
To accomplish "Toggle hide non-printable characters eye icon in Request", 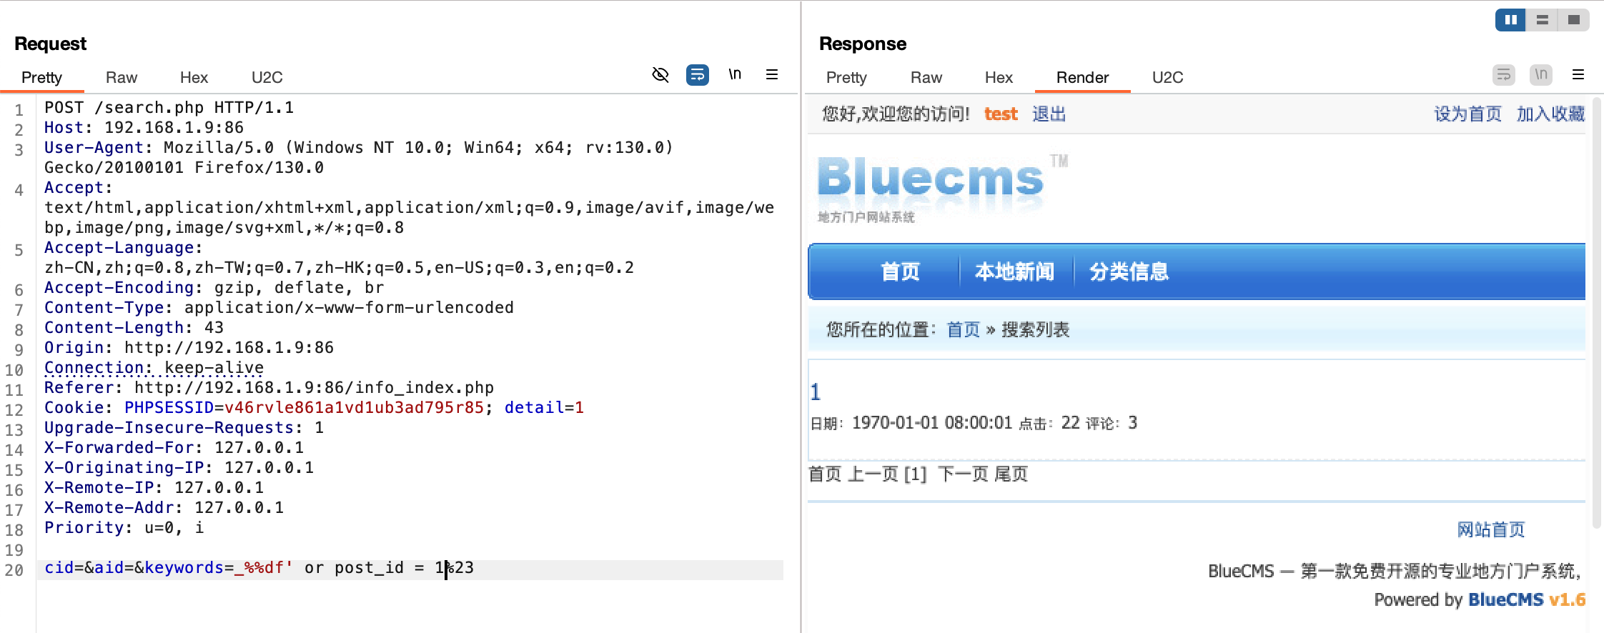I will pos(660,74).
